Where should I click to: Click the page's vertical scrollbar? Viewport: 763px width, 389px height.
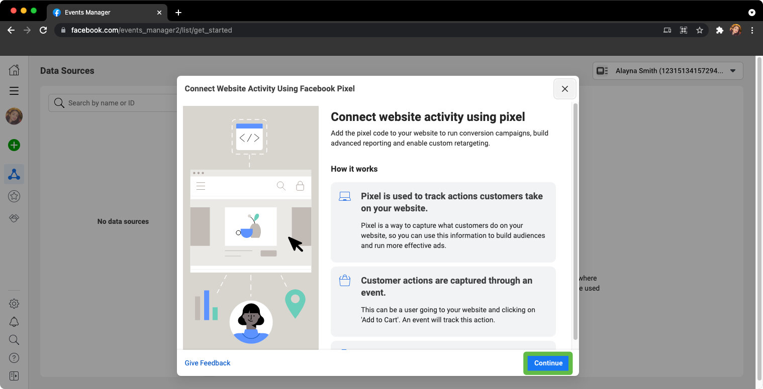[759, 218]
